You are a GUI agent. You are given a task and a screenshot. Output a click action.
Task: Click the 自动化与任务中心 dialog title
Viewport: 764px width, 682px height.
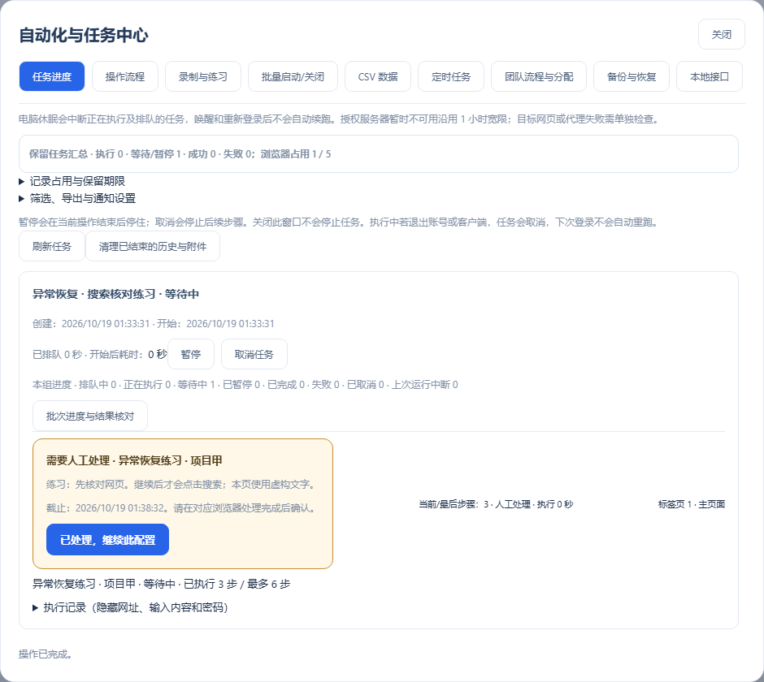[84, 35]
